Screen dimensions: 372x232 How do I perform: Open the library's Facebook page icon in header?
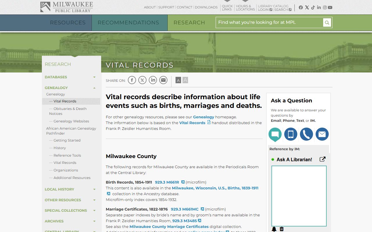(301, 8)
